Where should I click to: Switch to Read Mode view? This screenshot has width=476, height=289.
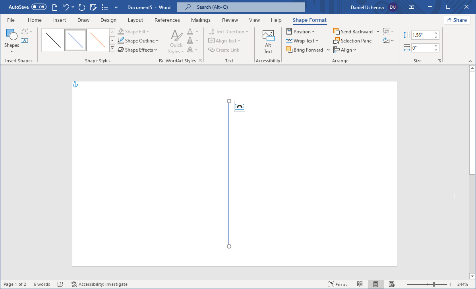[360, 284]
